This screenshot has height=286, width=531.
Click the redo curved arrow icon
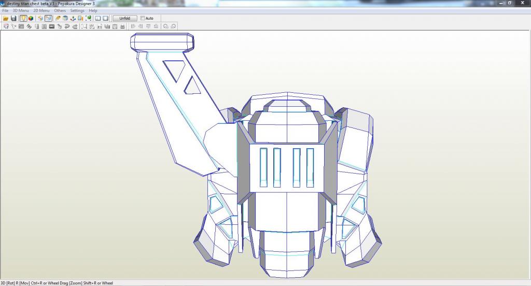pos(75,26)
